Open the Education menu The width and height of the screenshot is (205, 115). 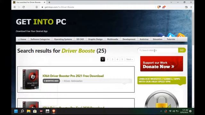tap(158, 39)
